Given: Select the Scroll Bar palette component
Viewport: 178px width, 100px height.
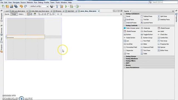Looking at the screenshot, I should click(128, 44).
